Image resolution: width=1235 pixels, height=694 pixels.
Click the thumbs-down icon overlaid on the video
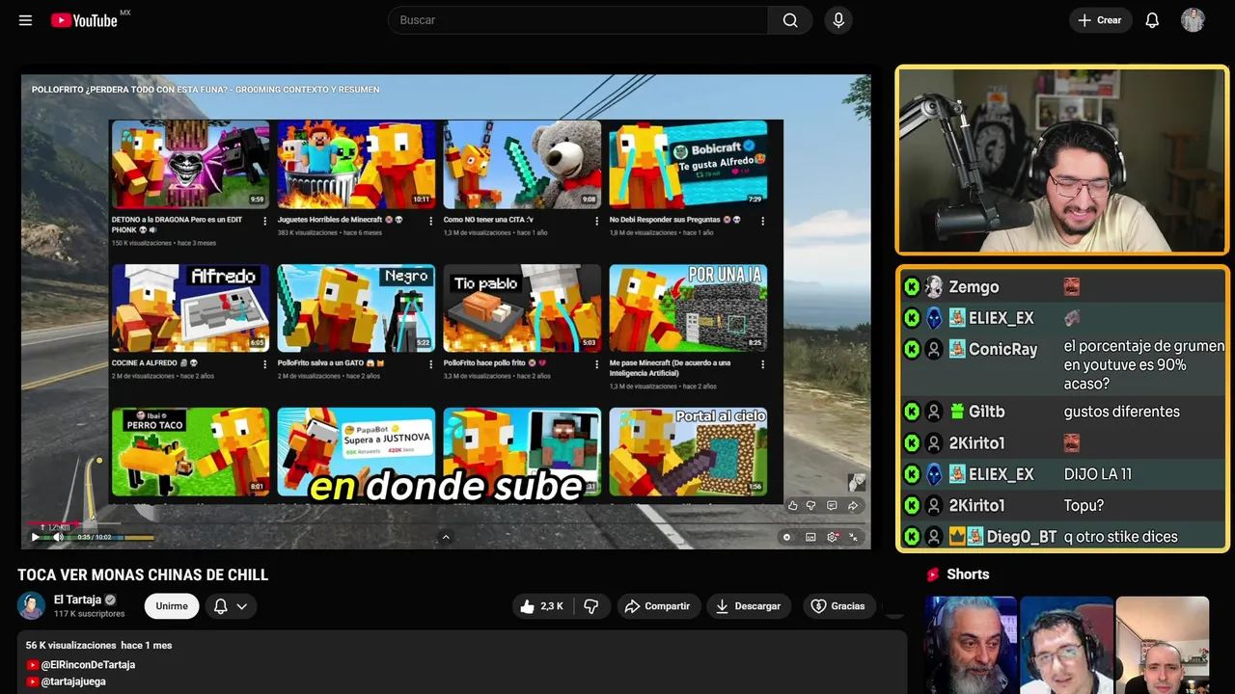[811, 505]
